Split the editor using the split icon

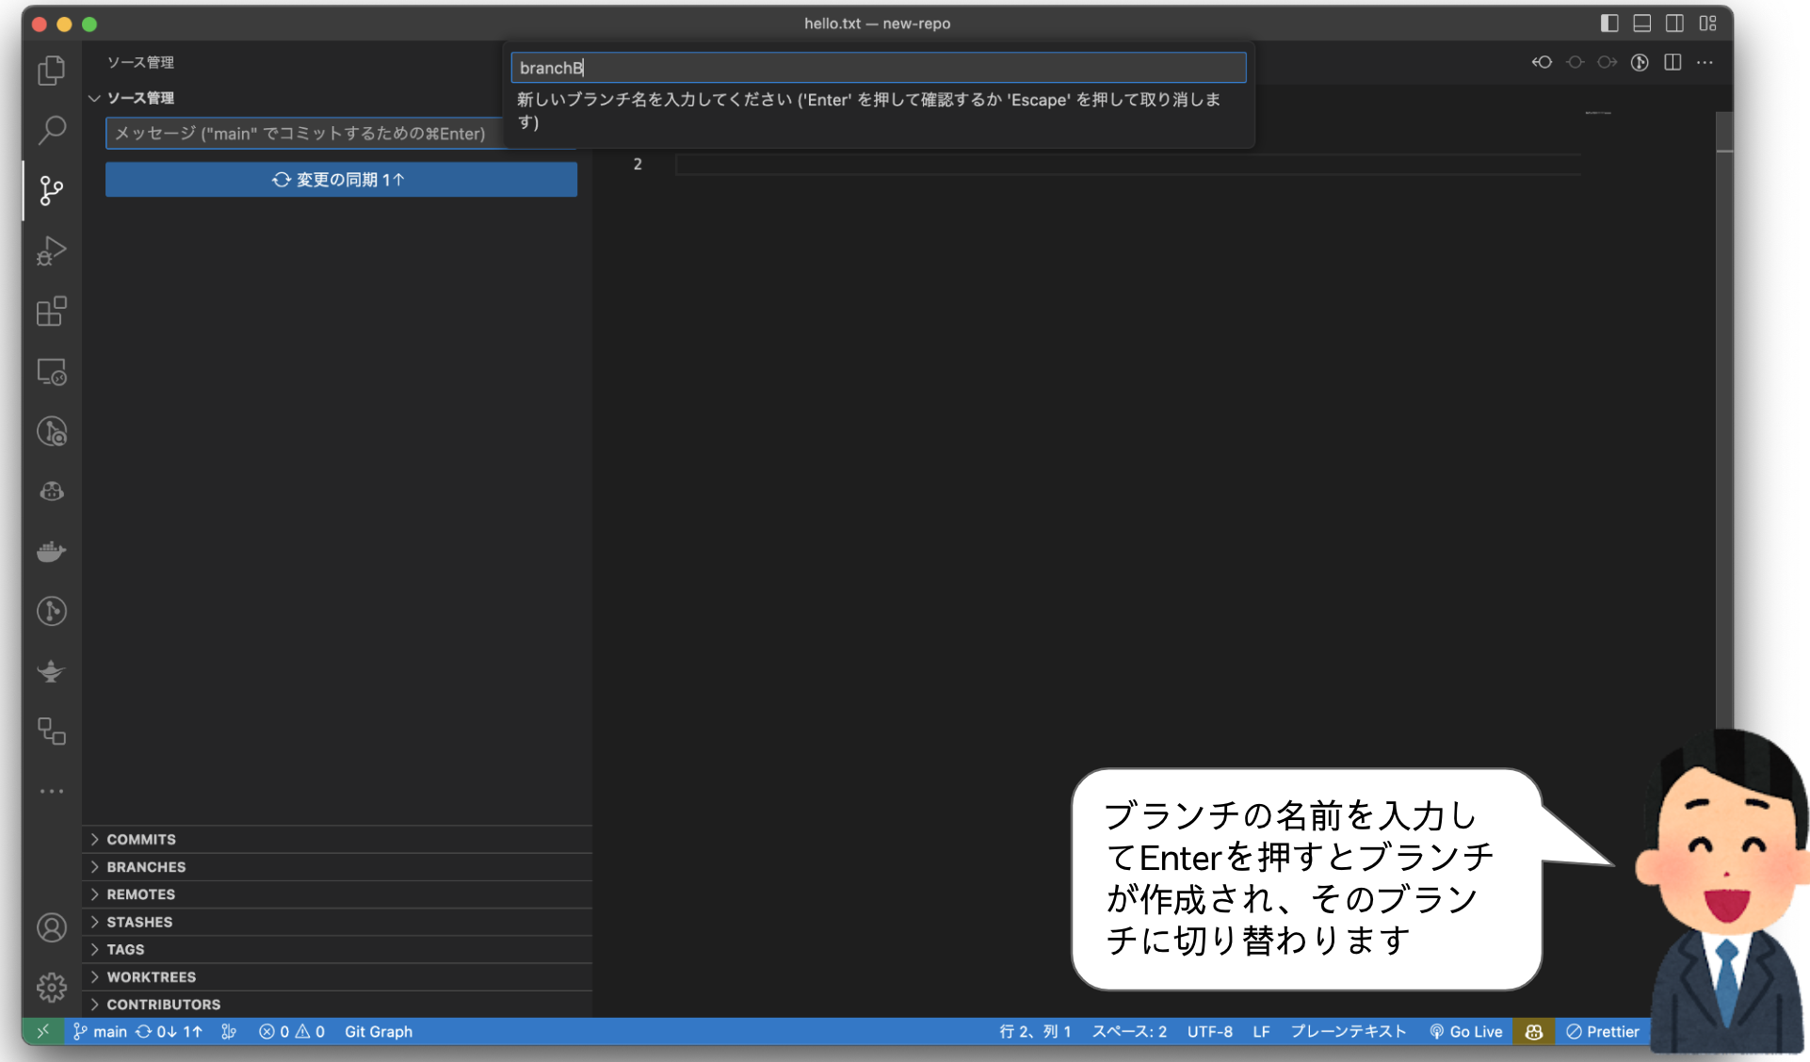coord(1673,62)
